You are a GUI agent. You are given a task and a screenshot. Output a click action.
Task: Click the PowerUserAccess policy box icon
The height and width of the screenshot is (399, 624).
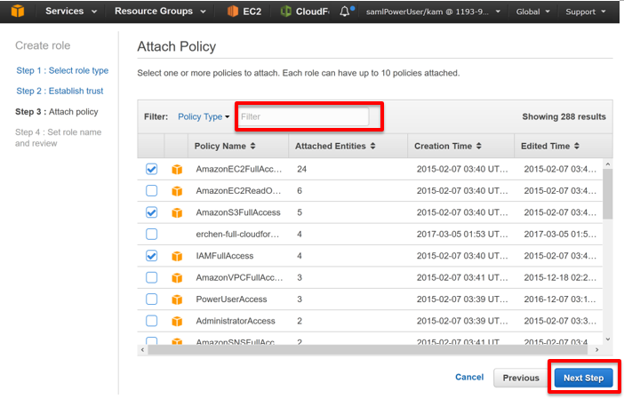pyautogui.click(x=177, y=299)
